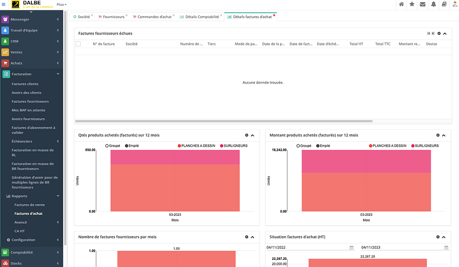Screen dimensions: 459x267
Task: Click the 04/11/2023 end date field
Action: (399, 247)
